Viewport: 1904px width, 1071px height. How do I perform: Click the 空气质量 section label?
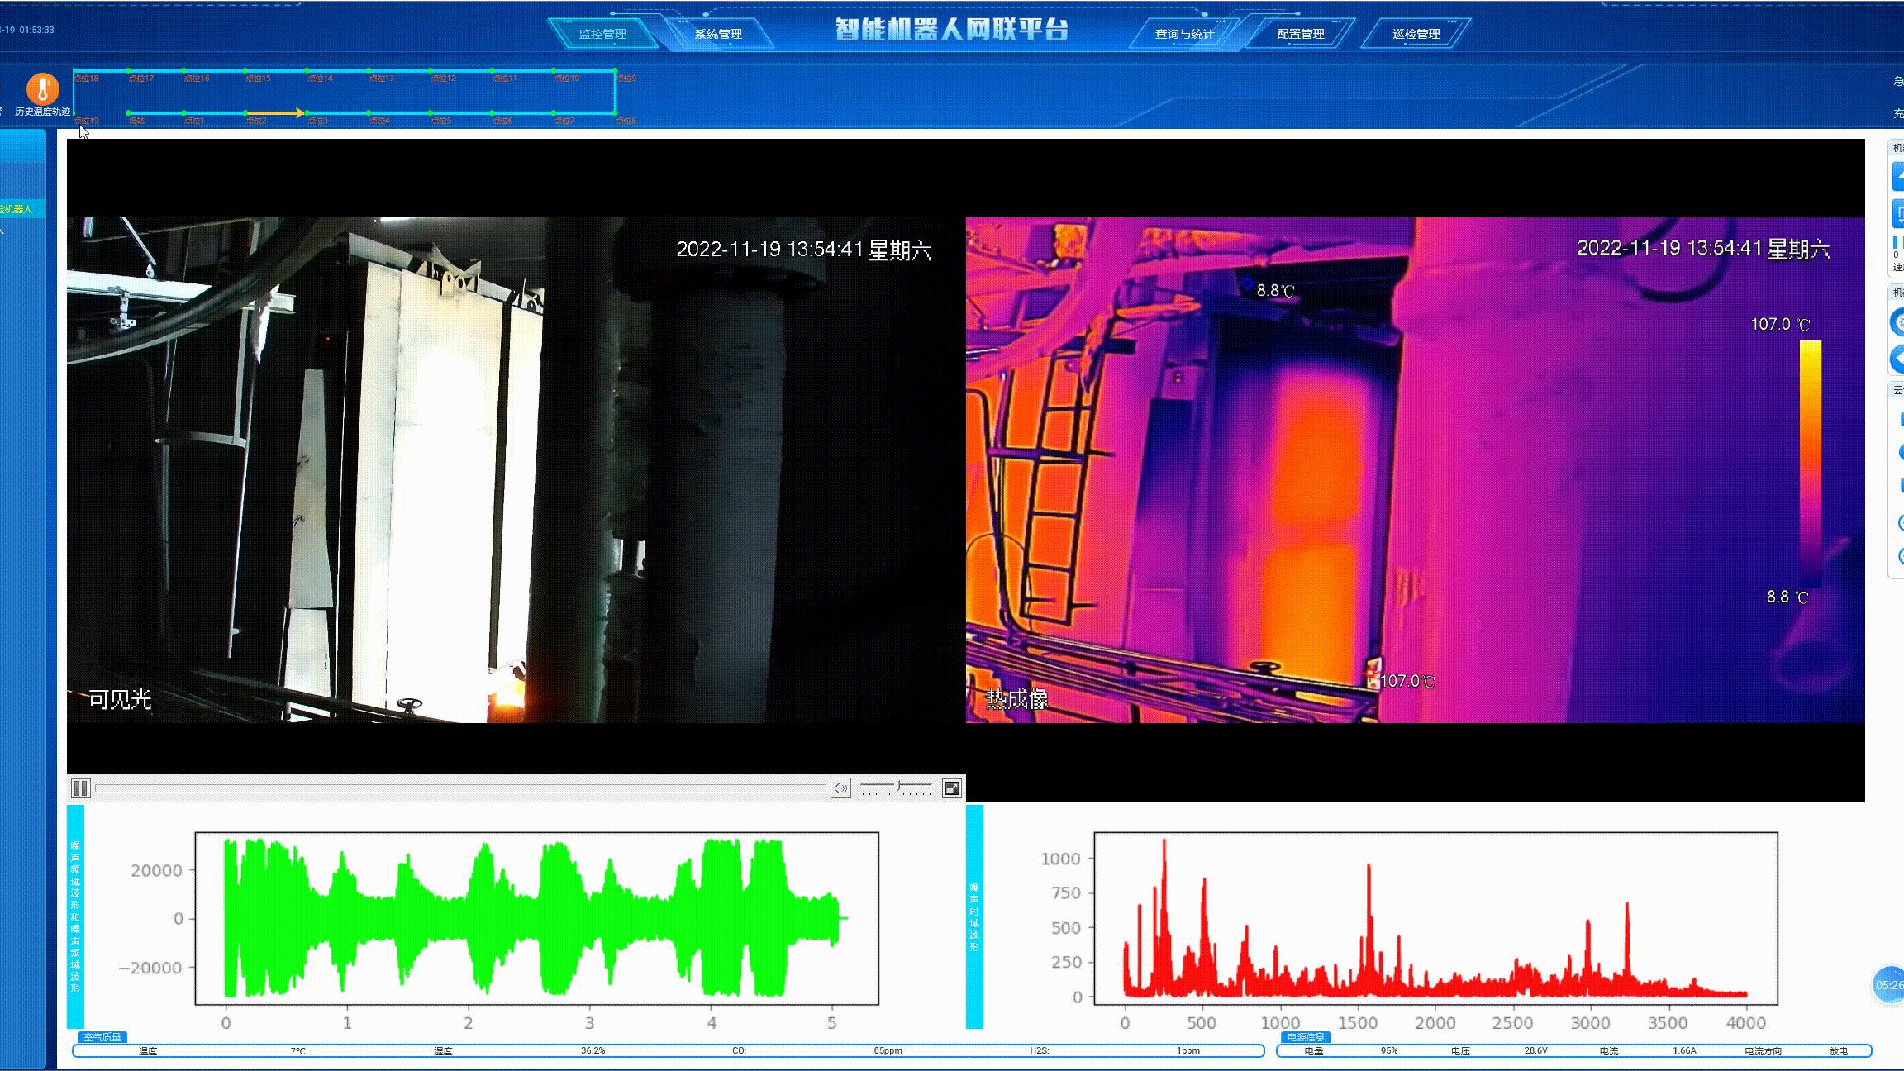coord(102,1037)
